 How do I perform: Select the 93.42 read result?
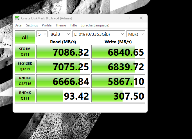pos(63,96)
